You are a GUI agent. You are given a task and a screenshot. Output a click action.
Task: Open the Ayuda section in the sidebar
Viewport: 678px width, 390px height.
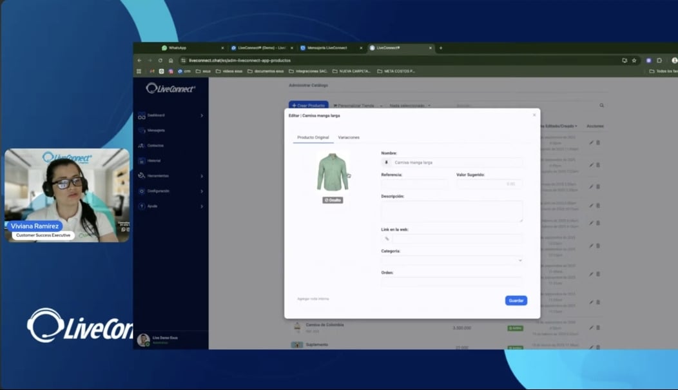pyautogui.click(x=153, y=205)
